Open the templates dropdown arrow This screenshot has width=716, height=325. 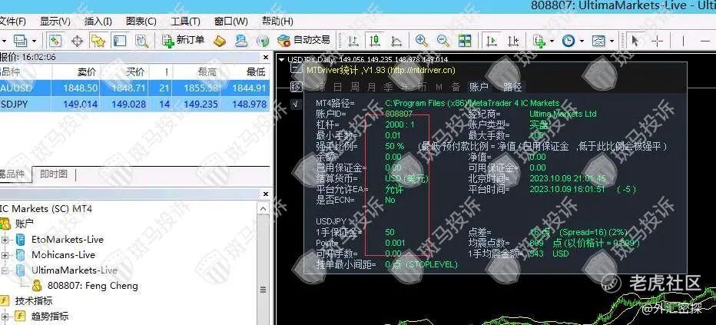click(612, 41)
